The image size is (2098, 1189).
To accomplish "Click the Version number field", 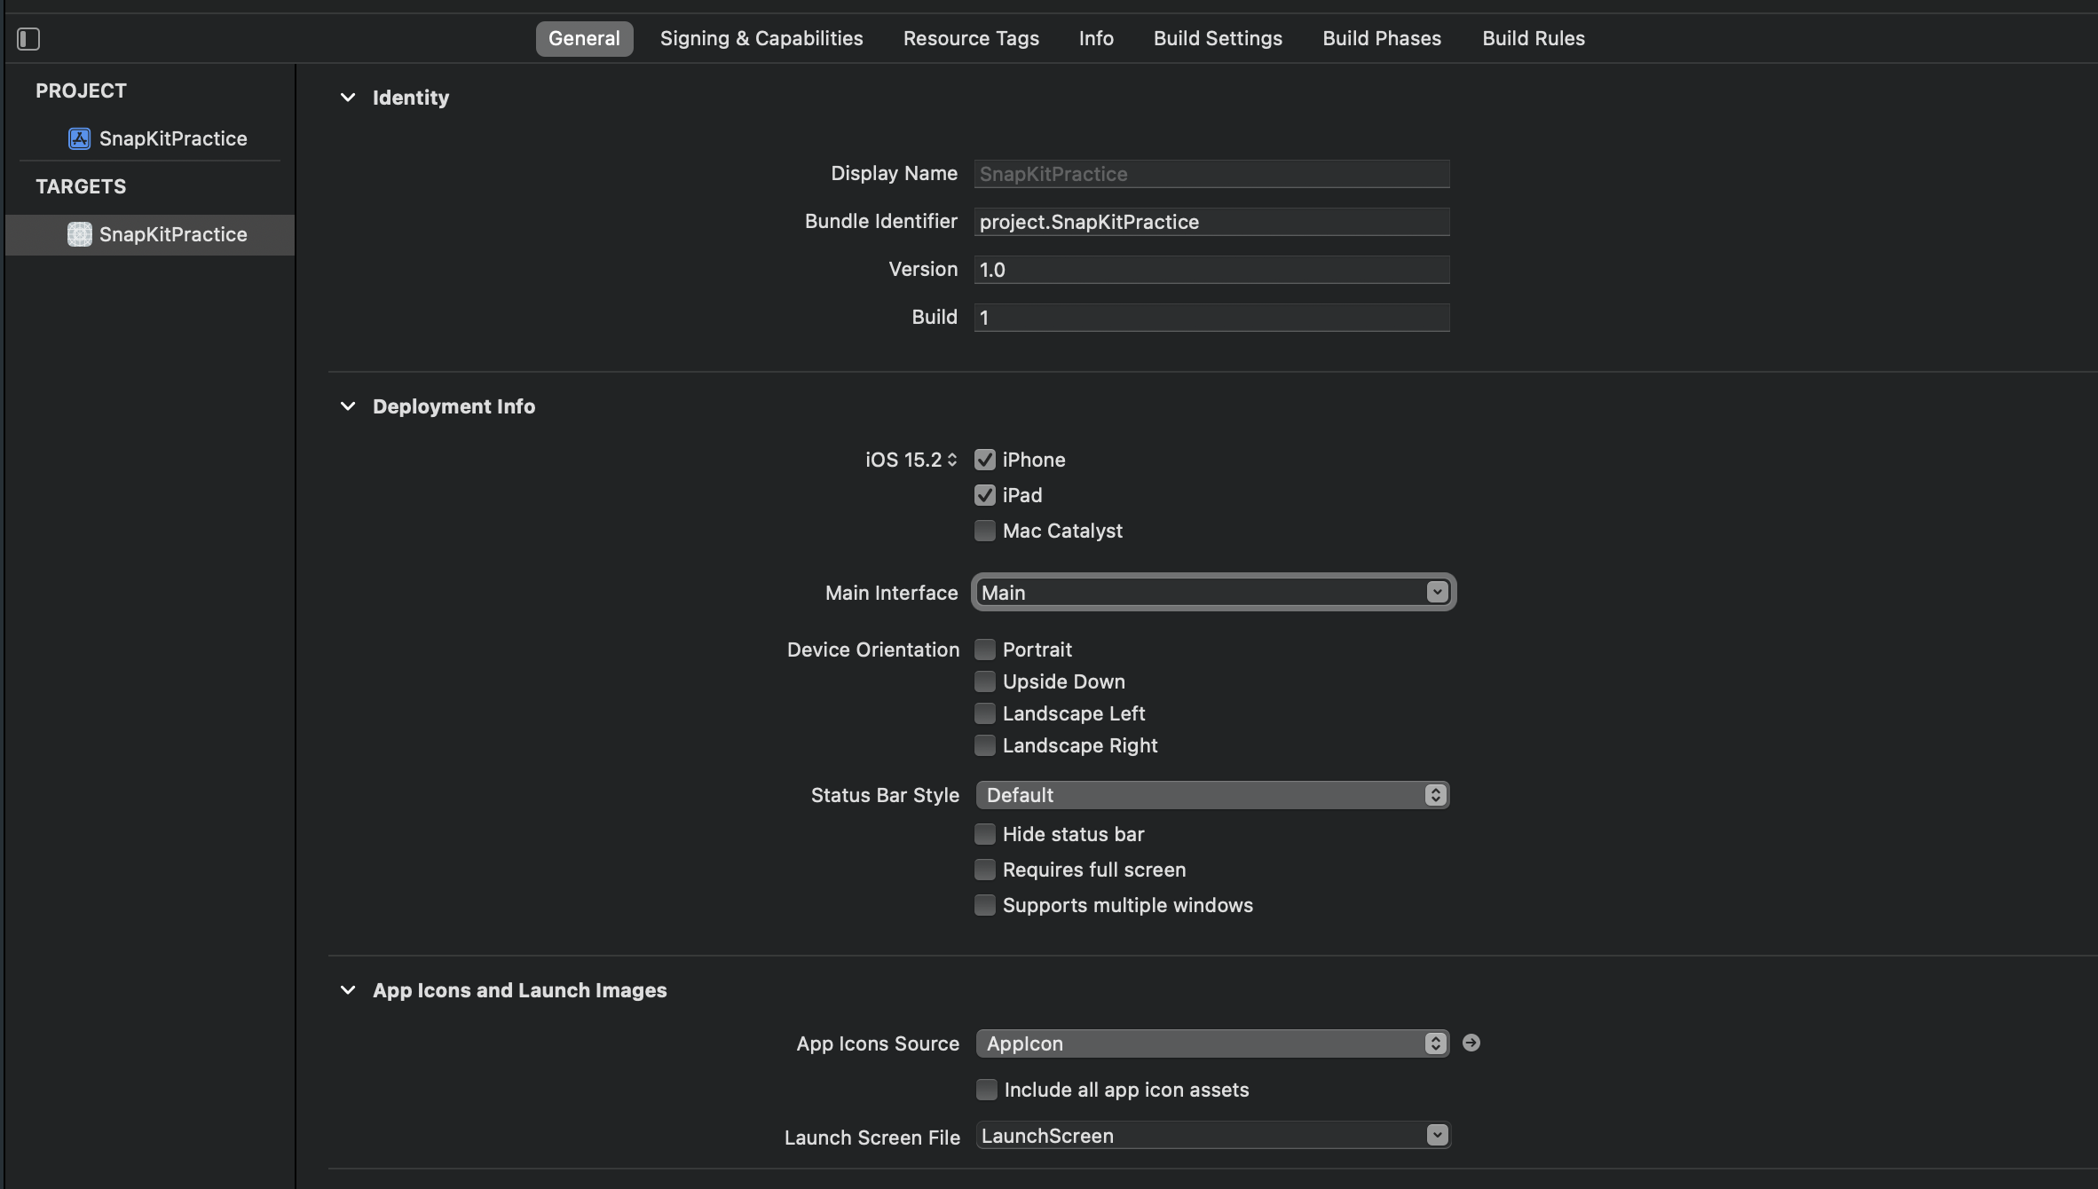I will pyautogui.click(x=1211, y=270).
